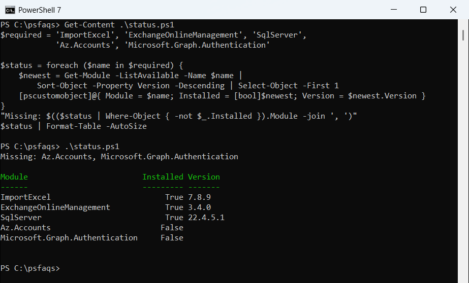Click 'Where-Object' in the Missing string line
This screenshot has width=469, height=283.
tap(133, 116)
